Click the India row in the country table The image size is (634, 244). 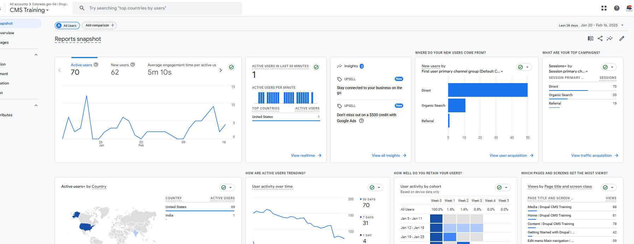(x=200, y=215)
